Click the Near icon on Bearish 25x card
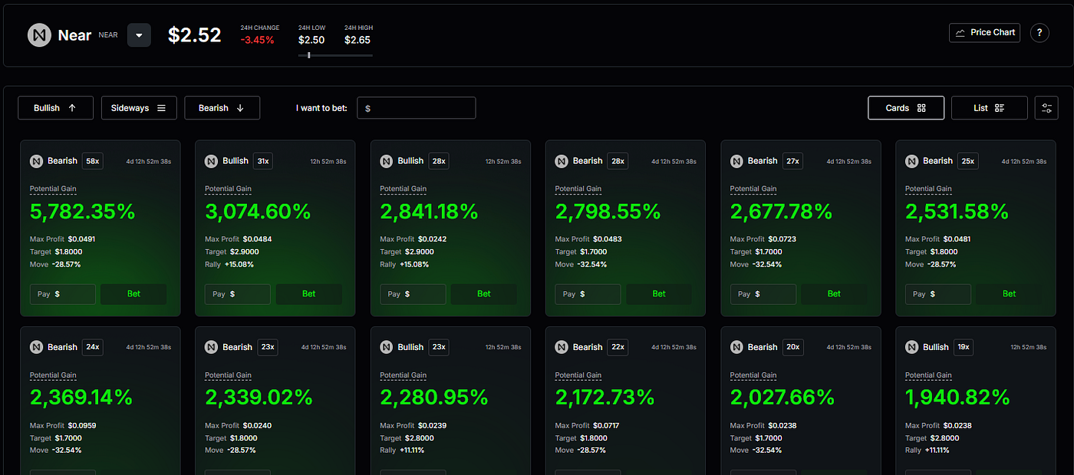The width and height of the screenshot is (1074, 475). [911, 161]
